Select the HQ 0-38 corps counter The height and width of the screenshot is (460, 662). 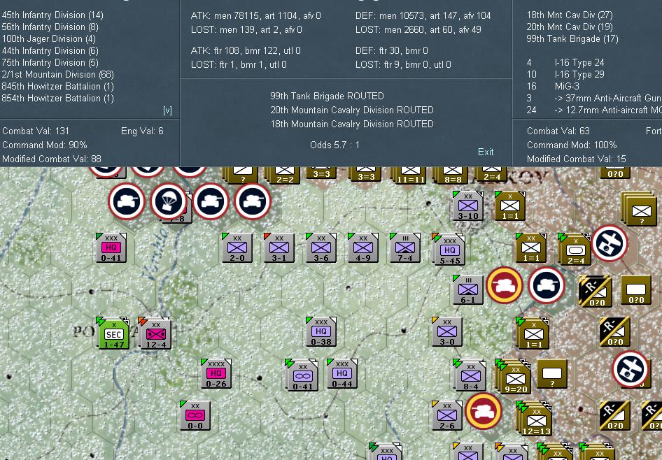pos(321,331)
